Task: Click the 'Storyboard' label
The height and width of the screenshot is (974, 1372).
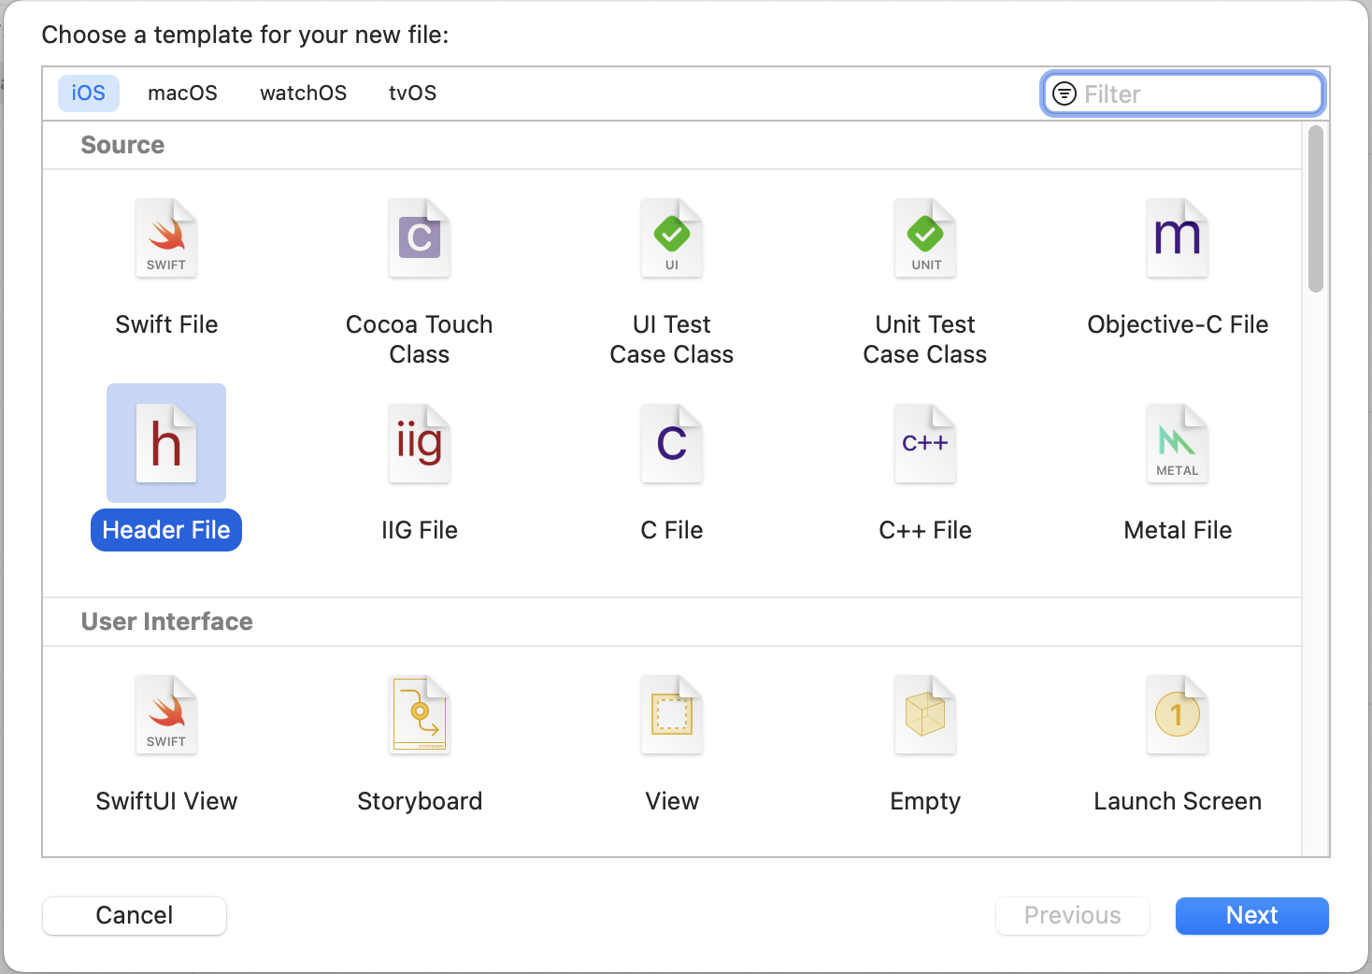Action: (x=420, y=801)
